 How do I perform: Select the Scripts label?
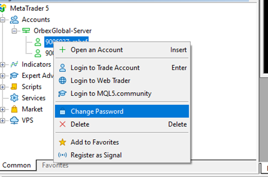coord(32,87)
